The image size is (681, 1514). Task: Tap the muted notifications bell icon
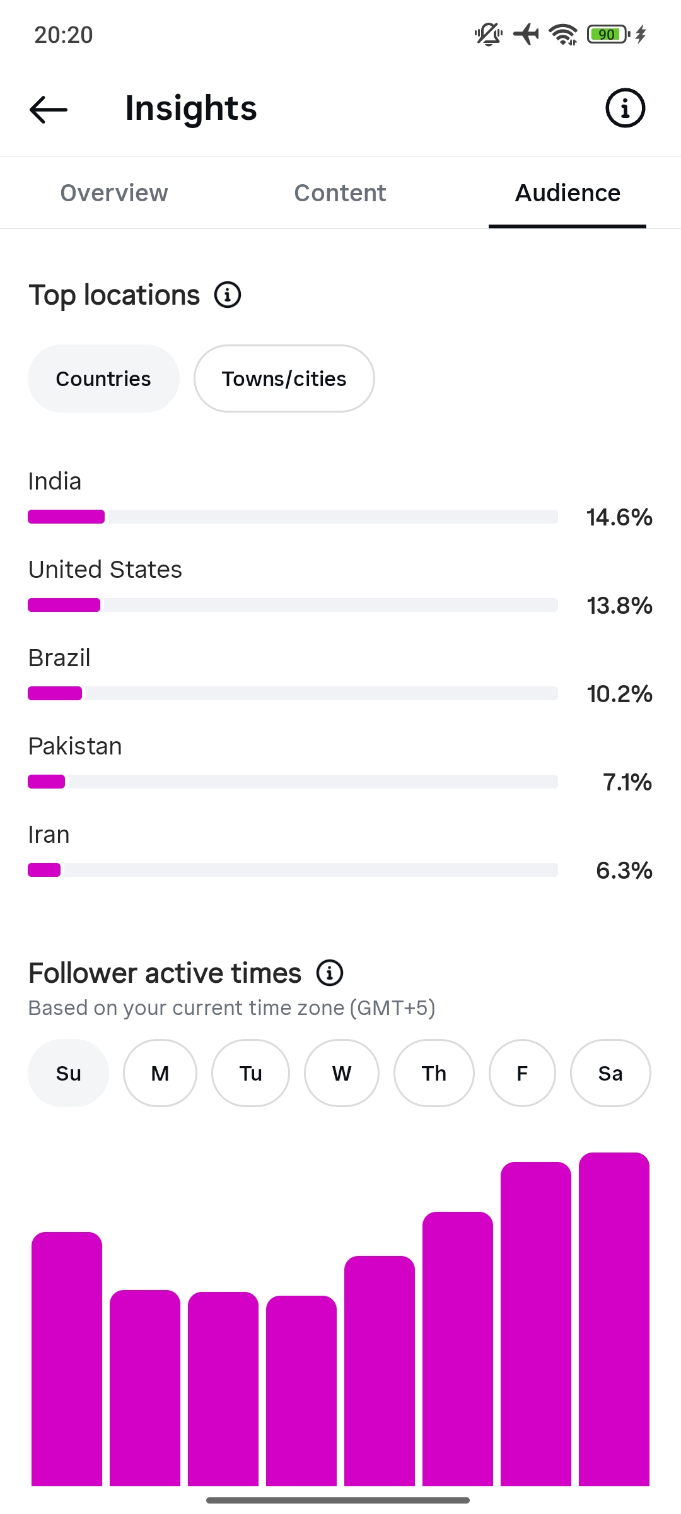click(488, 34)
